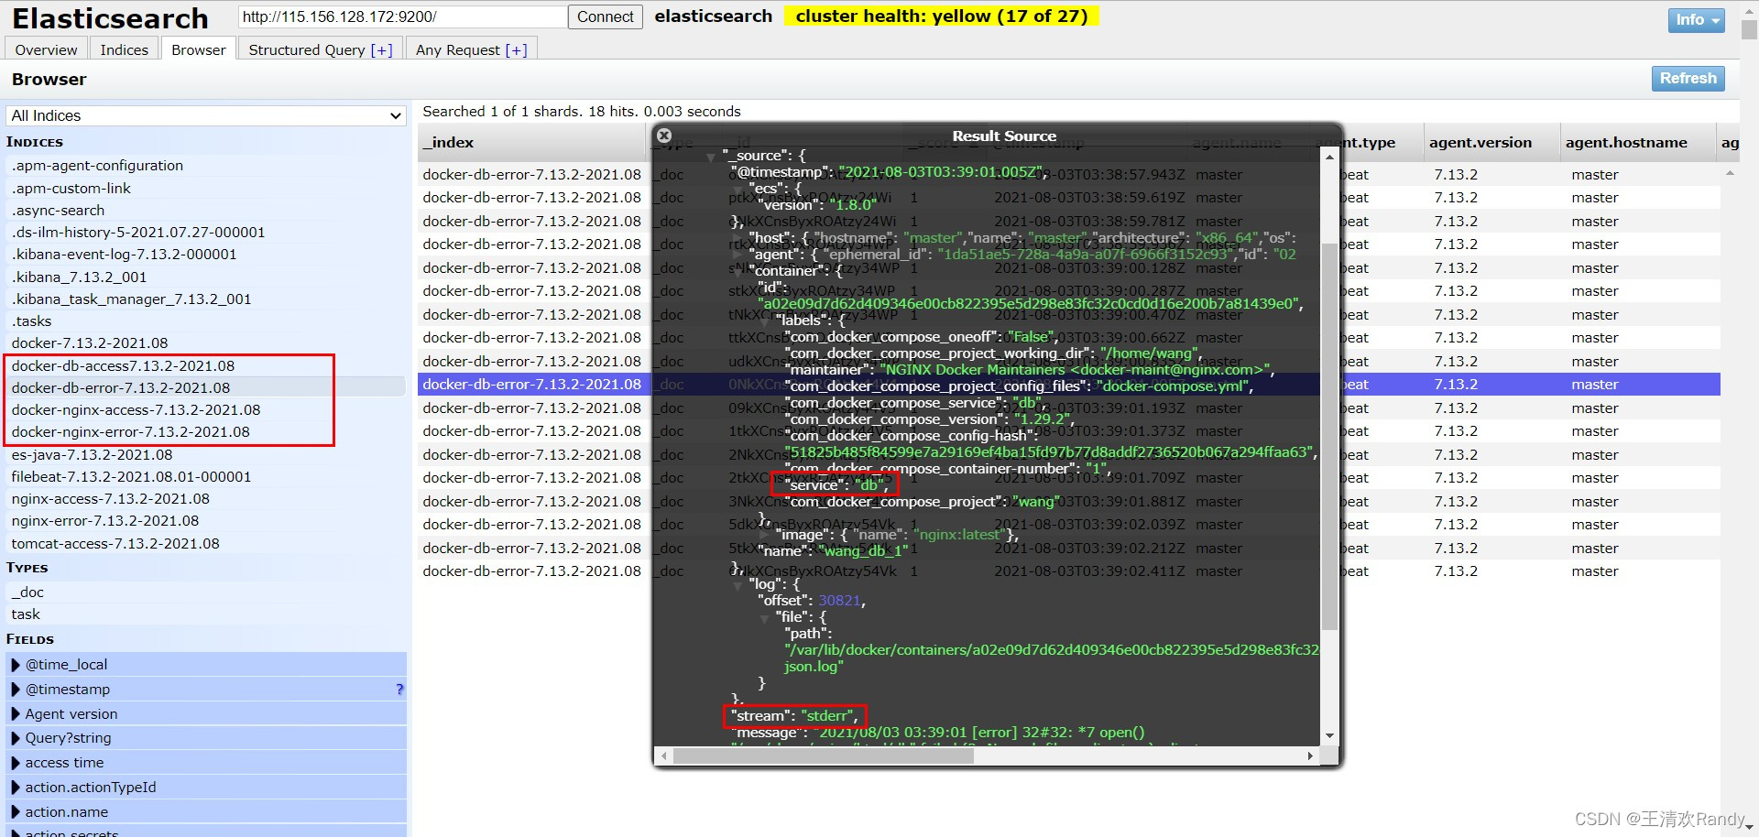The height and width of the screenshot is (837, 1759).
Task: Select index .async-search
Action: [206, 211]
